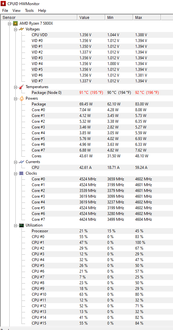
Task: Select the CPU #14 utilization row
Action: point(102,318)
